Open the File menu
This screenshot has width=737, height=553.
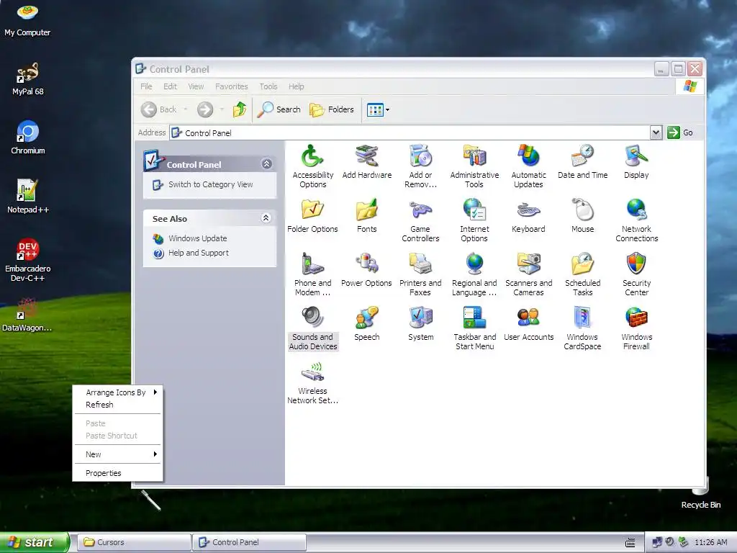(x=146, y=86)
